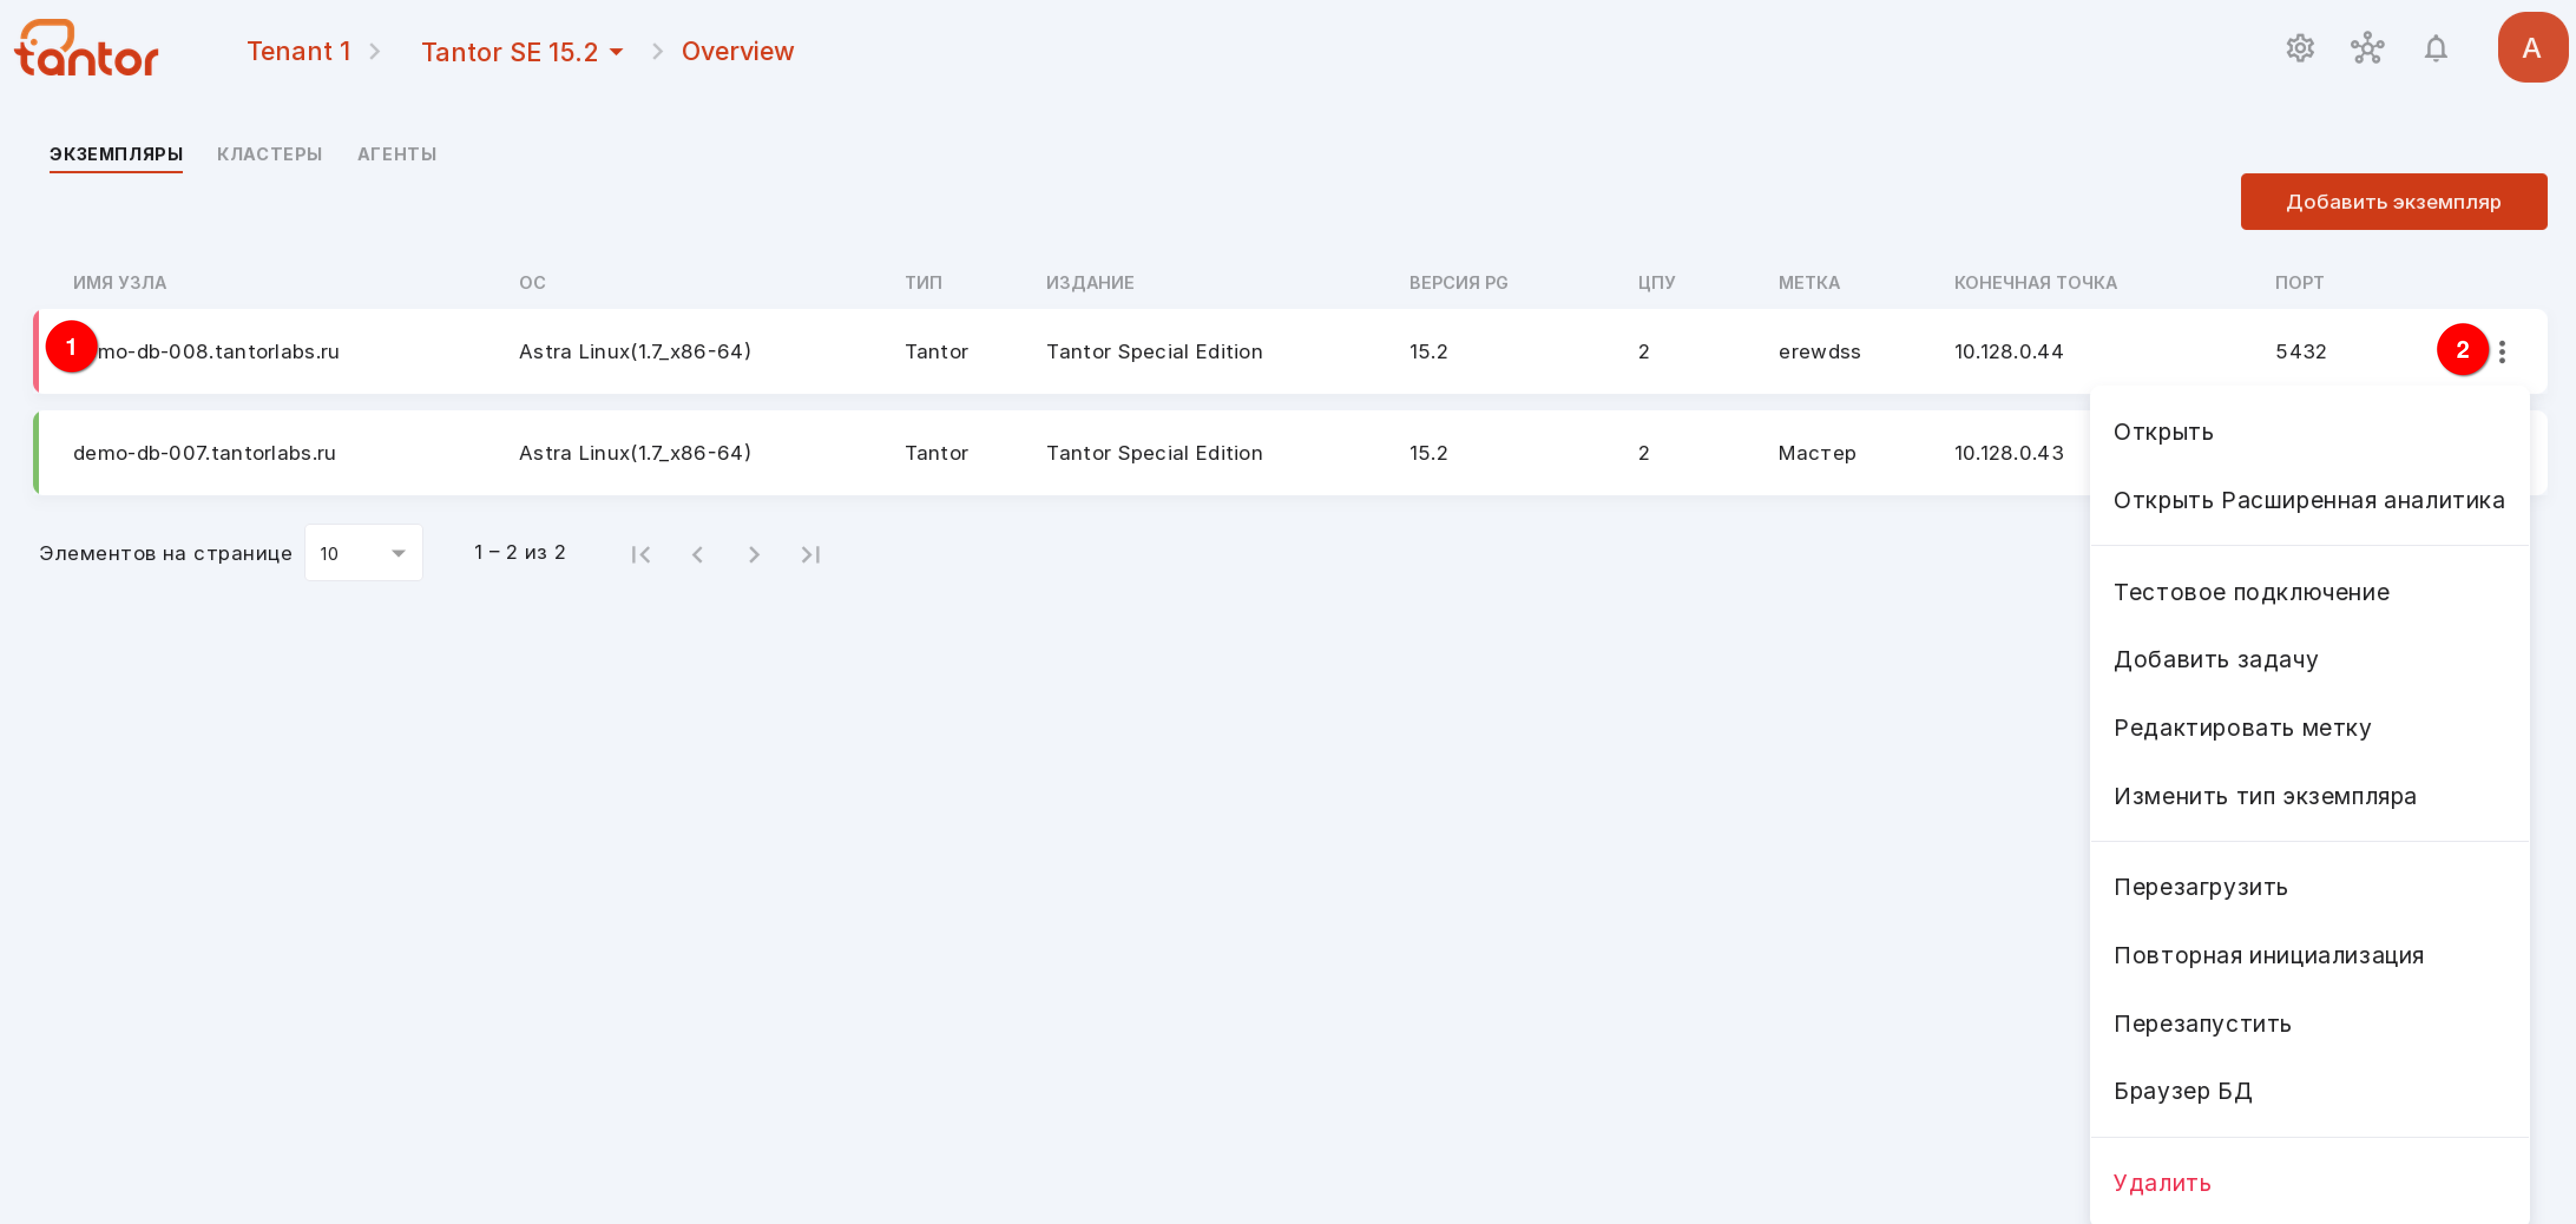Sort by the Имя узла column header

[x=119, y=283]
